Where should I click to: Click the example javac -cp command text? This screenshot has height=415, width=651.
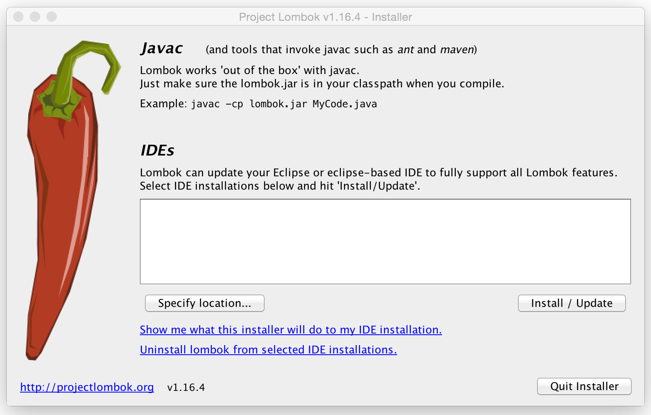pos(284,104)
